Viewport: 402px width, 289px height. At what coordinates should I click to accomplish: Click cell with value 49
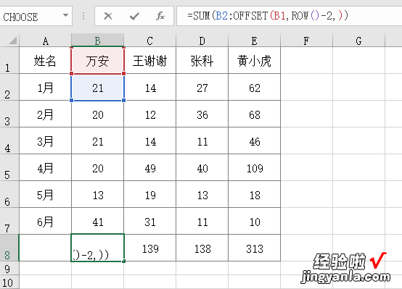coord(150,167)
